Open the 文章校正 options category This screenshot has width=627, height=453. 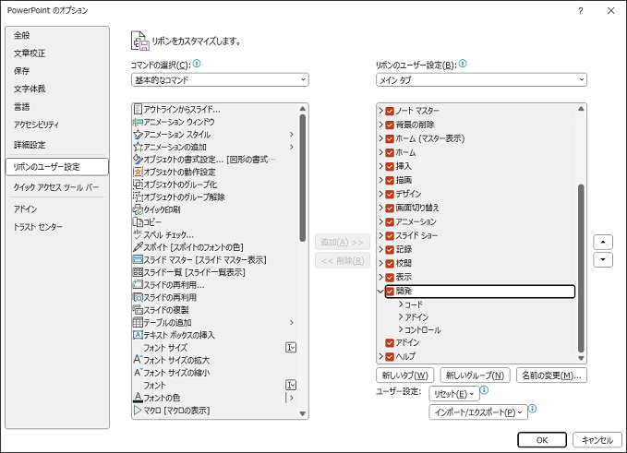[57, 54]
